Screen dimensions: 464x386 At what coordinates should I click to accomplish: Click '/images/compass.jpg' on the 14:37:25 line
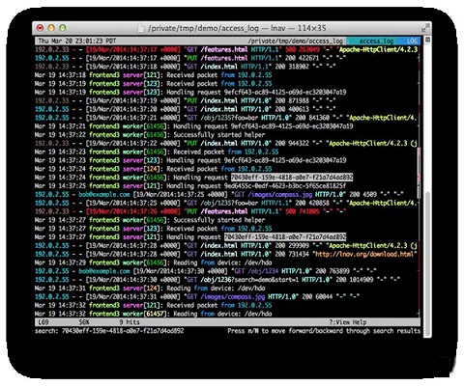tap(279, 194)
